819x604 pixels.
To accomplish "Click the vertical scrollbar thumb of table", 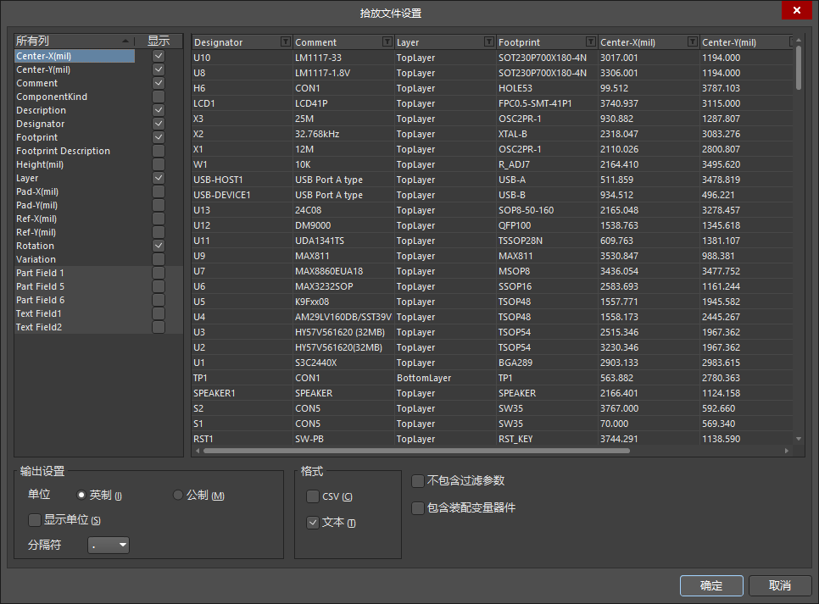I will point(799,68).
